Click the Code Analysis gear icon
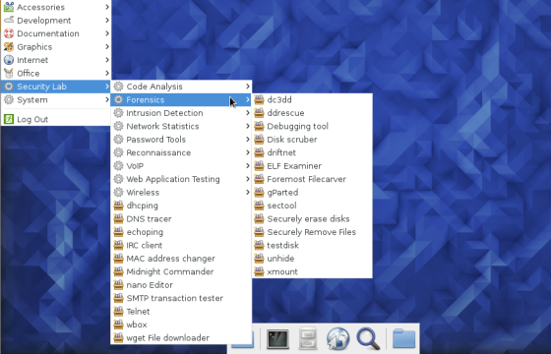 [x=118, y=87]
